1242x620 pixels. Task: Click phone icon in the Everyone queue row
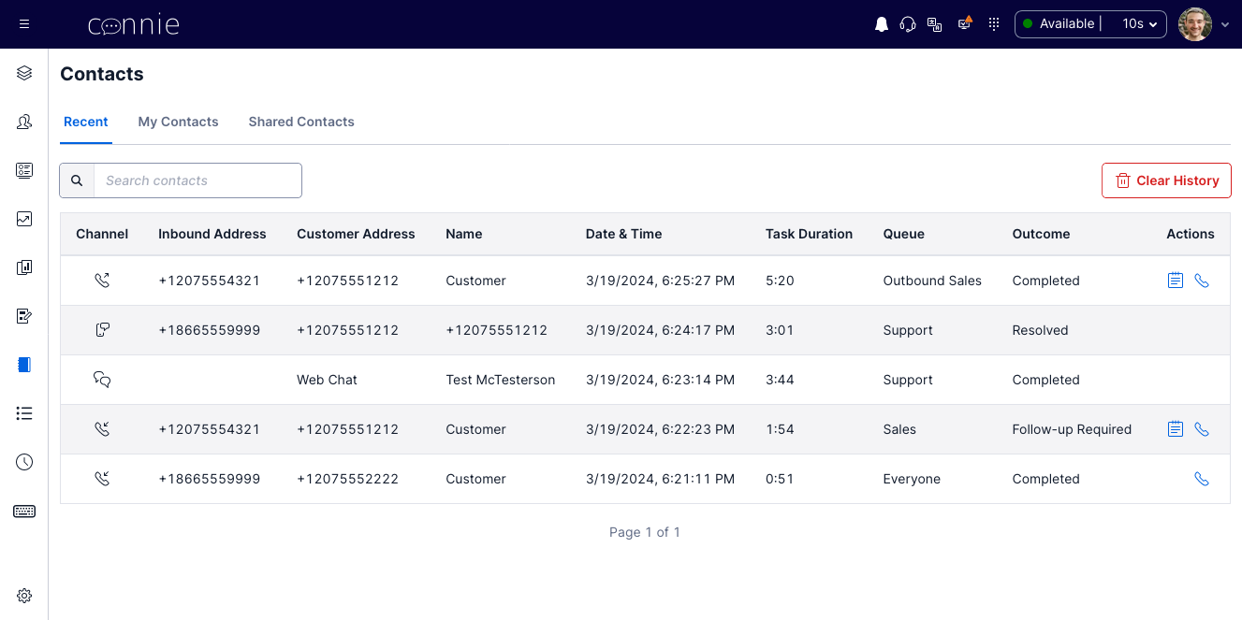1202,479
